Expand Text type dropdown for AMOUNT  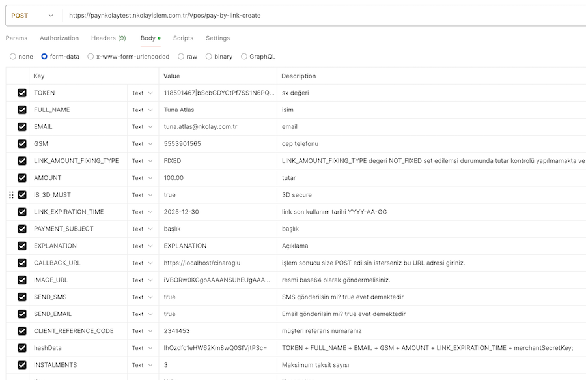pyautogui.click(x=143, y=178)
